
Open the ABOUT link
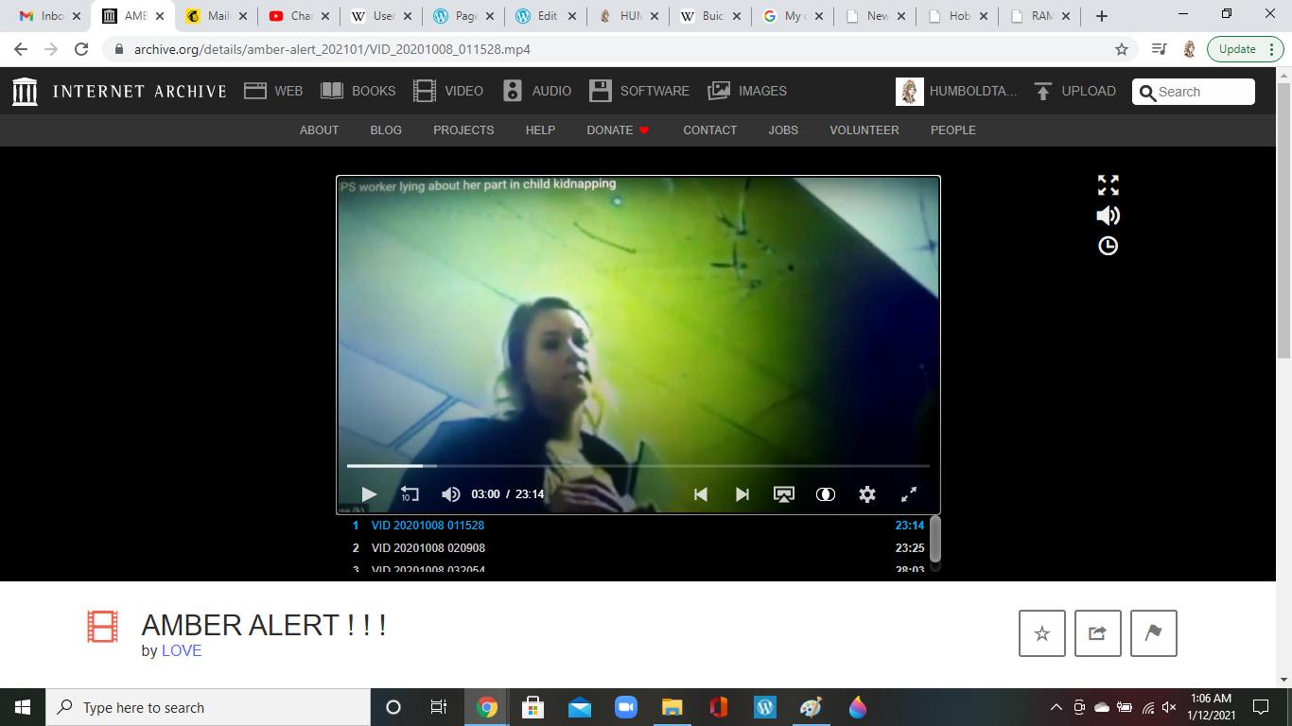[x=319, y=130]
